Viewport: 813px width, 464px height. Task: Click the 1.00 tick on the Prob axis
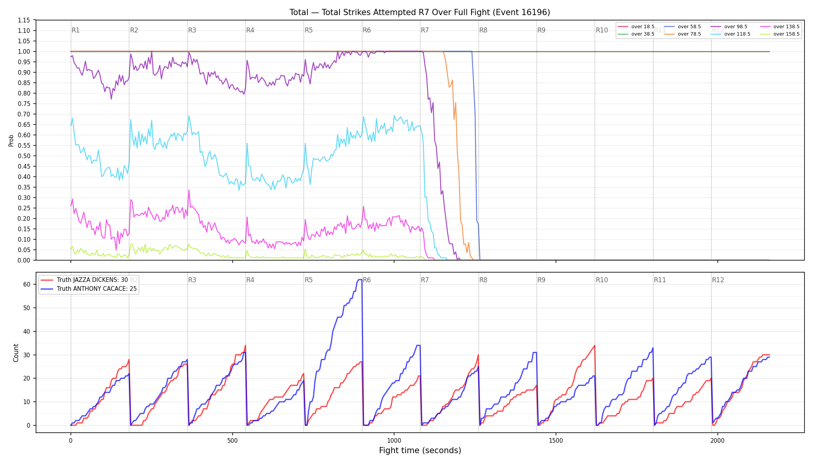pos(24,51)
